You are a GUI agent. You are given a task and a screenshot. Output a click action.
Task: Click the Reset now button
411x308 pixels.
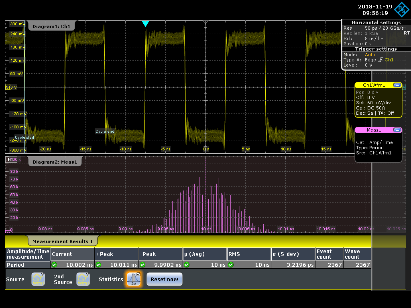pos(164,279)
